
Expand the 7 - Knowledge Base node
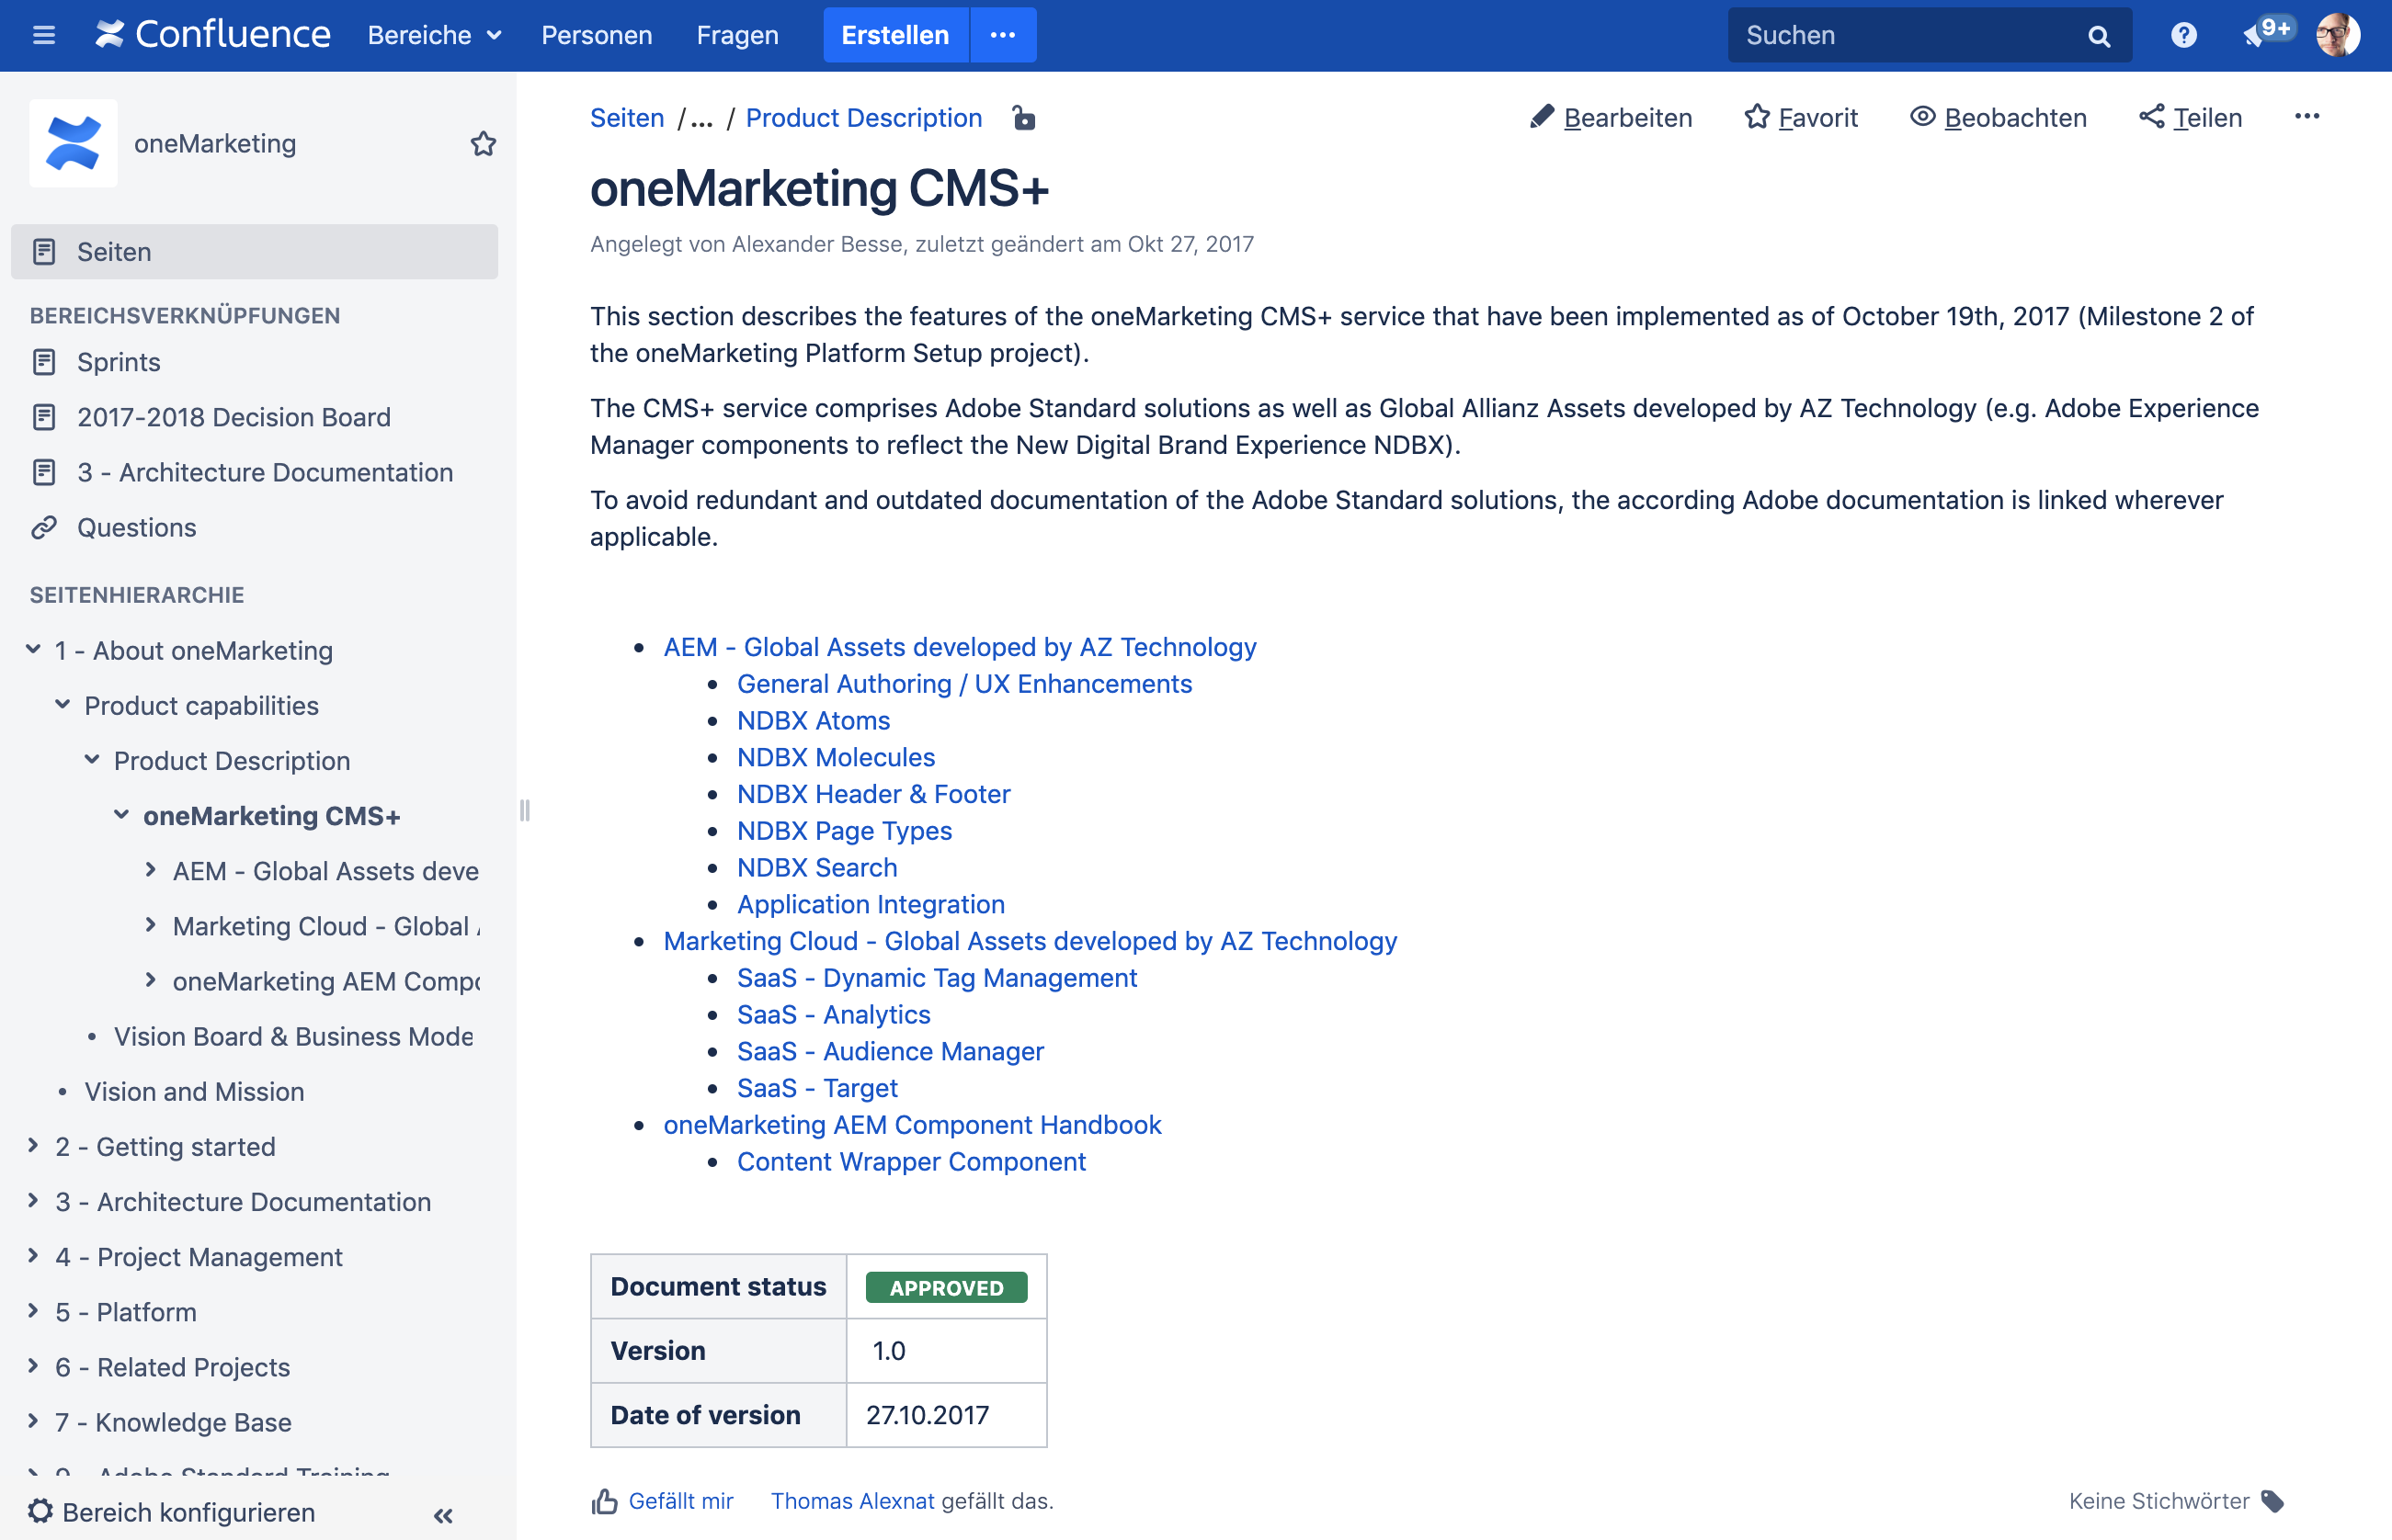pyautogui.click(x=33, y=1421)
